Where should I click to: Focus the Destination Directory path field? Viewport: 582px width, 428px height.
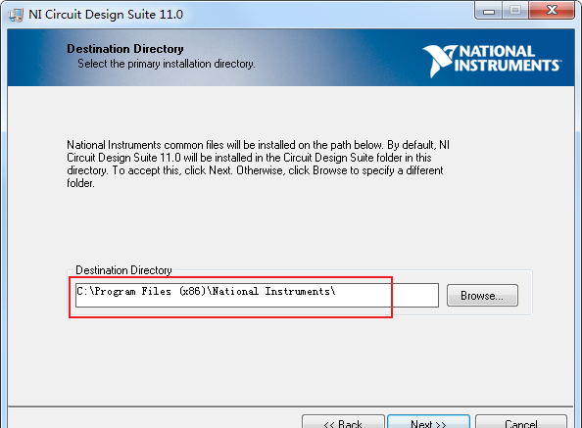pos(257,295)
